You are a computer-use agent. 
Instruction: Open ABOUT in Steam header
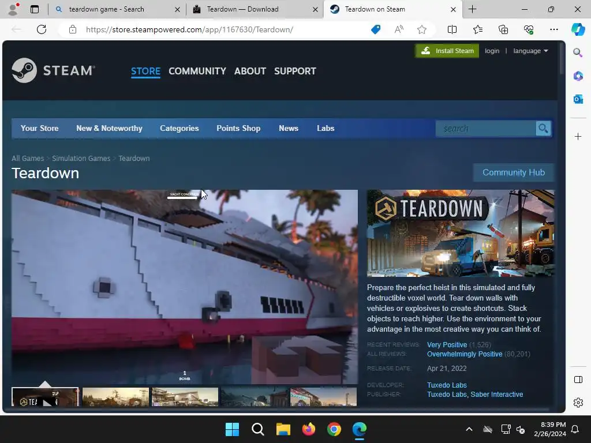click(250, 71)
